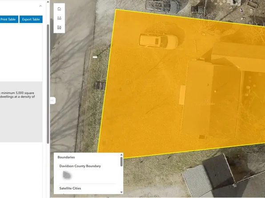The width and height of the screenshot is (265, 198).
Task: Click the up arrow above left panel scrollbar
Action: 48,2
